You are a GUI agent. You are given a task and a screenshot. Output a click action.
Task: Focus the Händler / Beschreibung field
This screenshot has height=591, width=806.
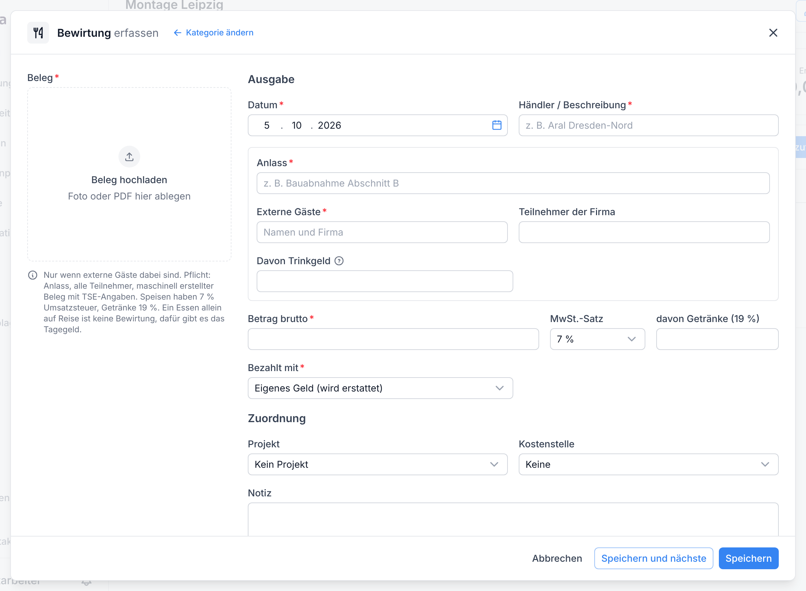coord(648,125)
